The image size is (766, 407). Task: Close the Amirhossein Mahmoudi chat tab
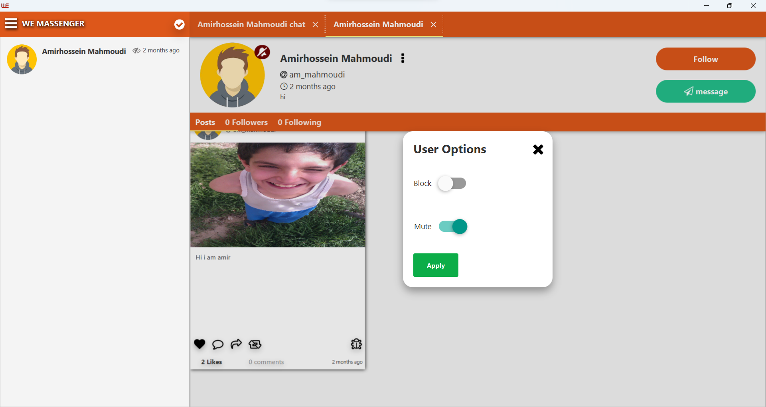pos(315,25)
